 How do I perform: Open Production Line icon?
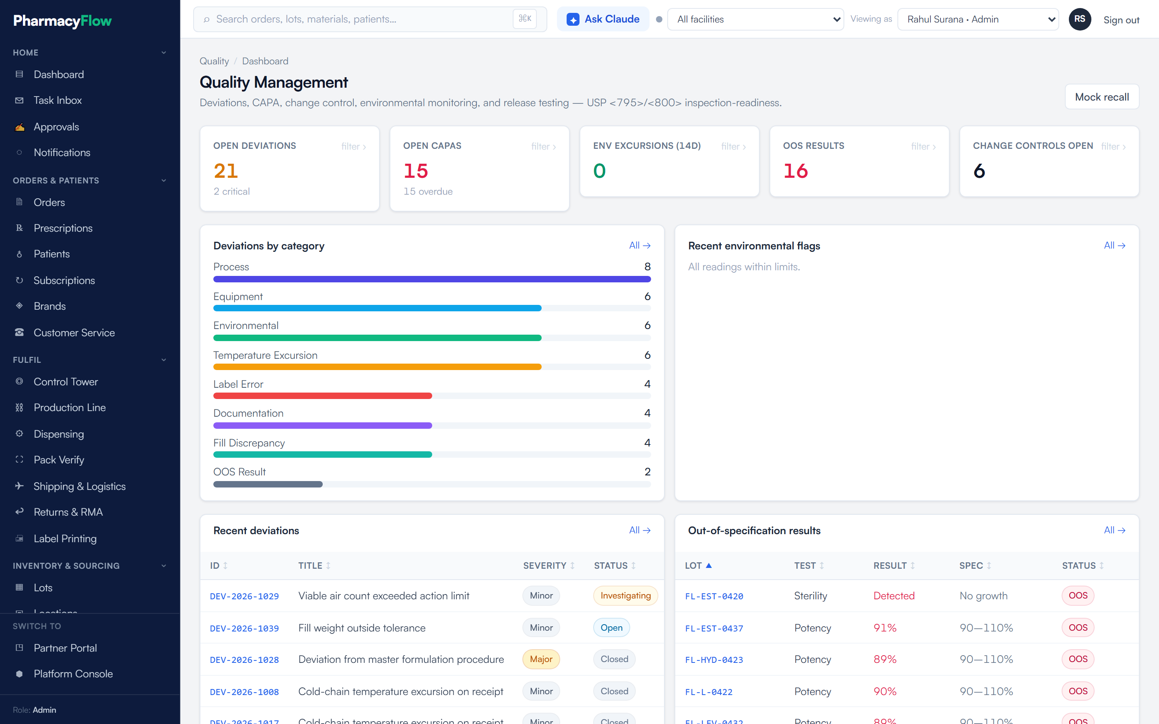pyautogui.click(x=19, y=407)
